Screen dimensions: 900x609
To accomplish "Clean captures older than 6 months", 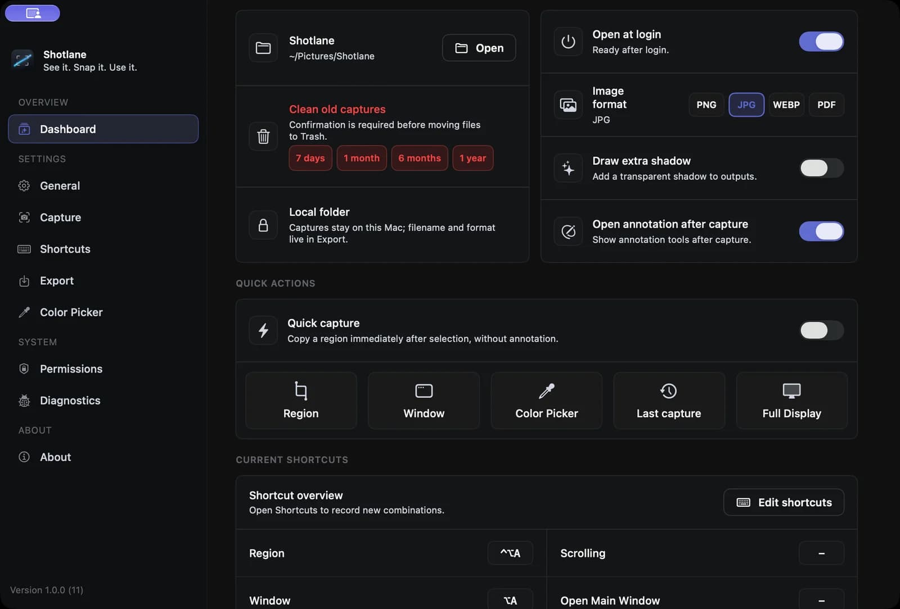I will point(420,158).
